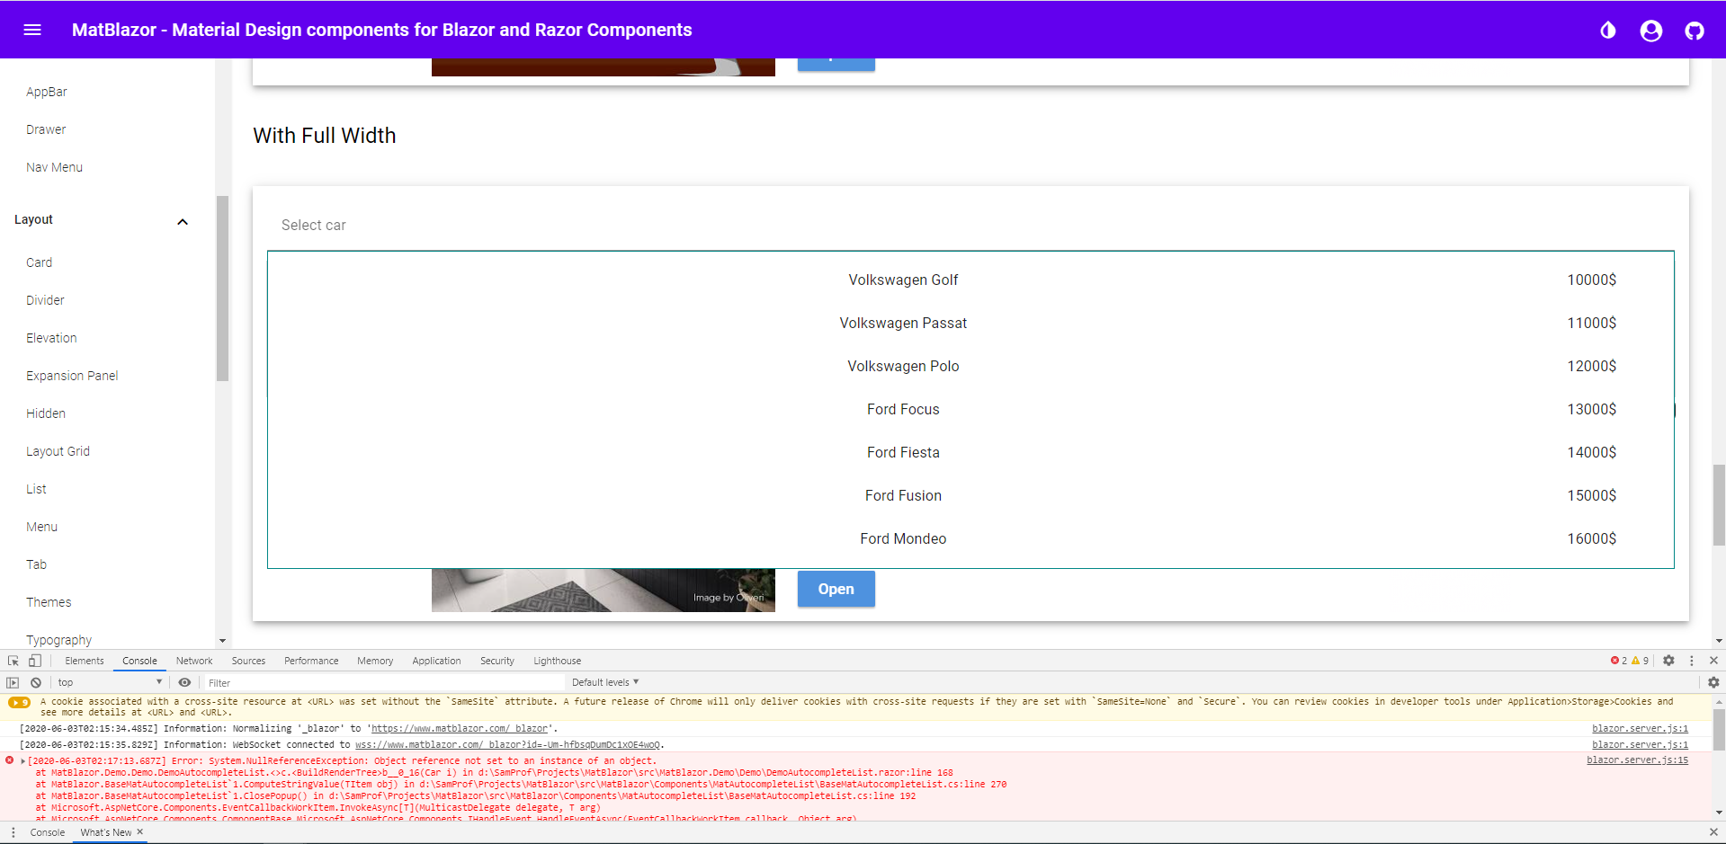1726x844 pixels.
Task: Switch to the Network tab in DevTools
Action: pos(193,661)
